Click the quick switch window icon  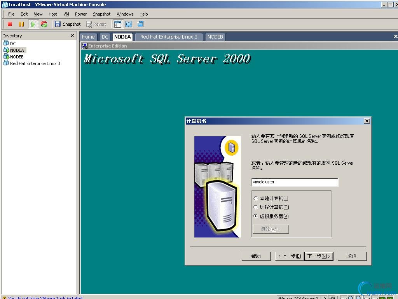[140, 24]
